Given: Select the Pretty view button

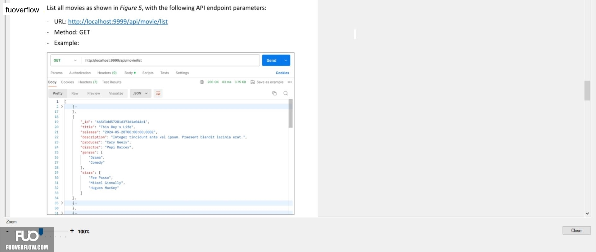Looking at the screenshot, I should [58, 93].
